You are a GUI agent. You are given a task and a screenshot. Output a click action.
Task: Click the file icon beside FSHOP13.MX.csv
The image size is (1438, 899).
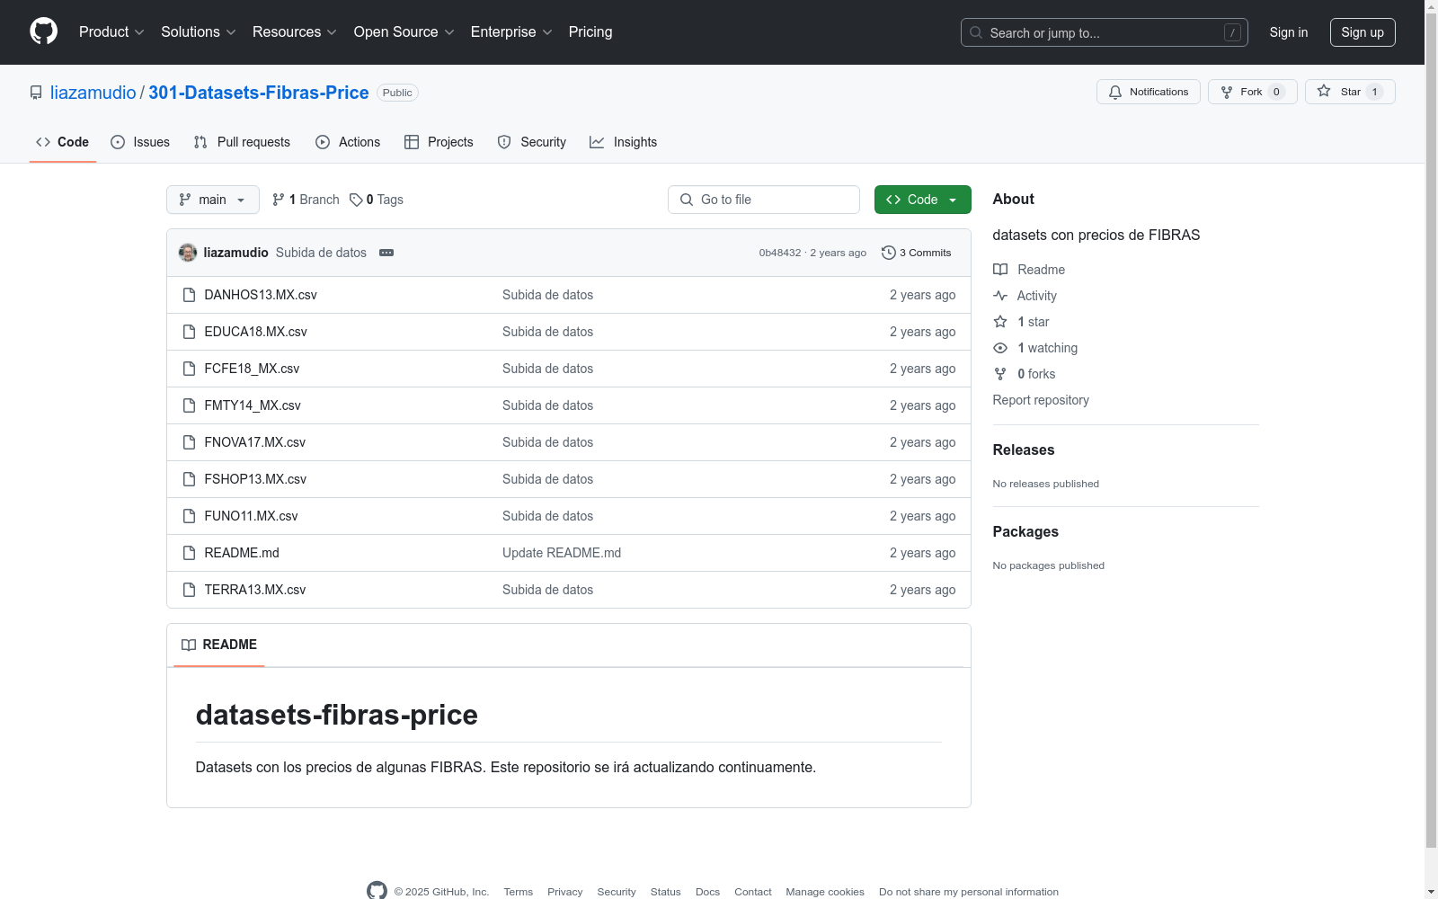pos(189,479)
